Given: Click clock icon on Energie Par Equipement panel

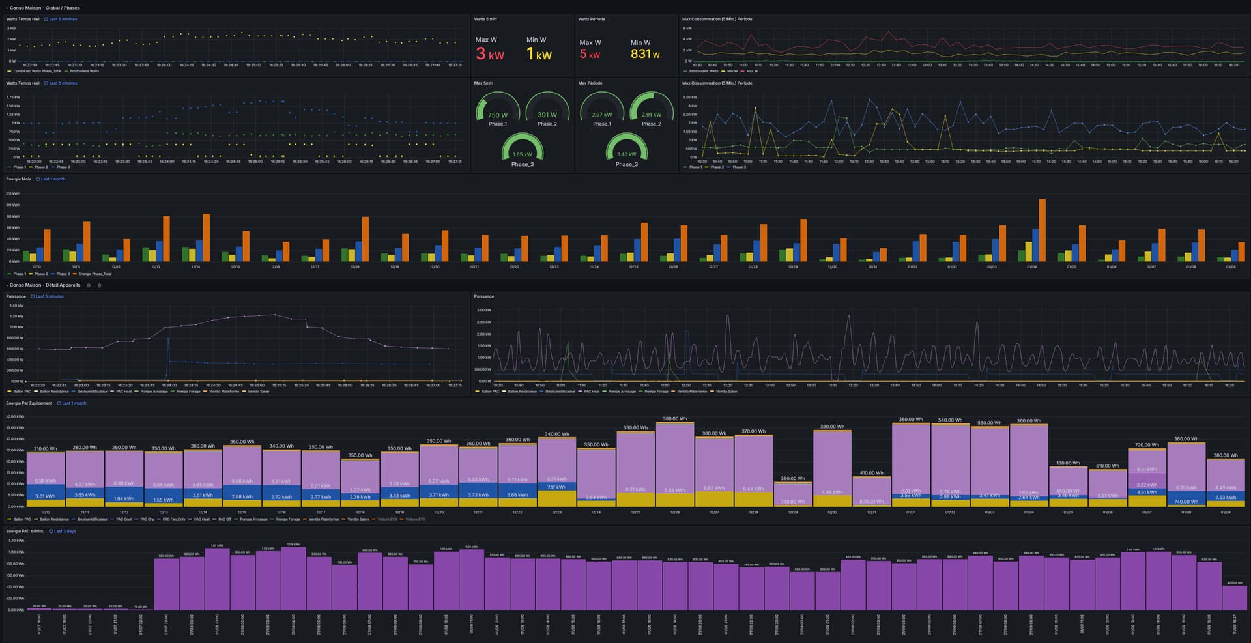Looking at the screenshot, I should point(59,403).
